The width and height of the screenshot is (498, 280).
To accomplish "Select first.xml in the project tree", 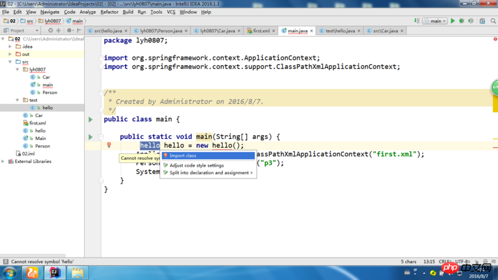I will click(37, 123).
